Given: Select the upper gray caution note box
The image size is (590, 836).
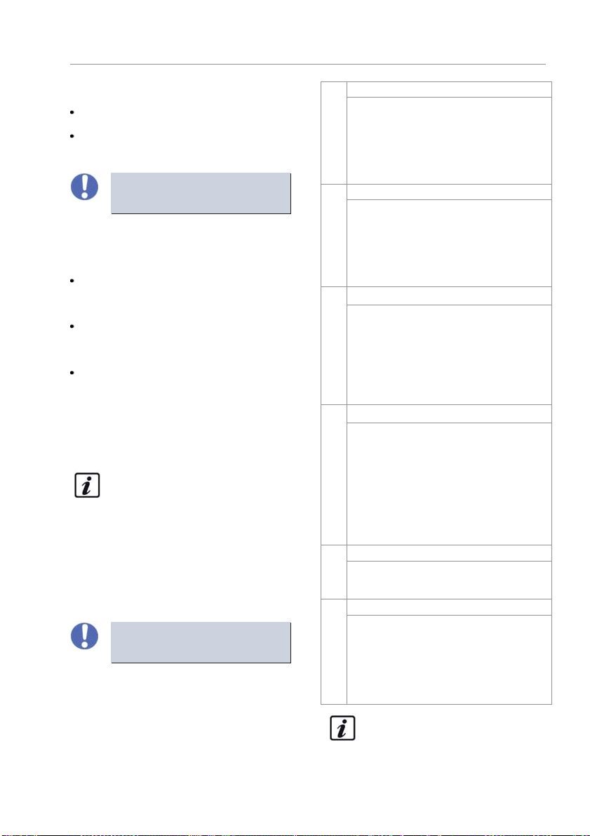Looking at the screenshot, I should [201, 193].
